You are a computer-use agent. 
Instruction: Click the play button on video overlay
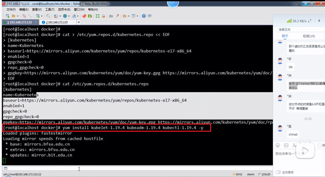point(305,151)
